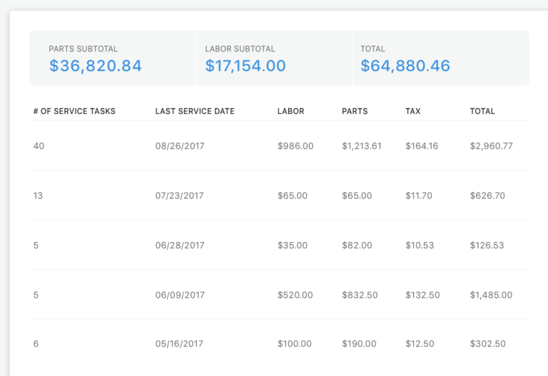Click the Total $64,880.46 summary amount
Image resolution: width=548 pixels, height=376 pixels.
click(405, 66)
